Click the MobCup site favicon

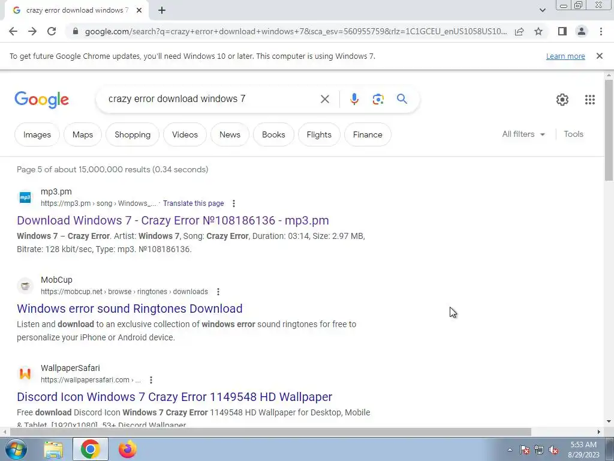25,285
